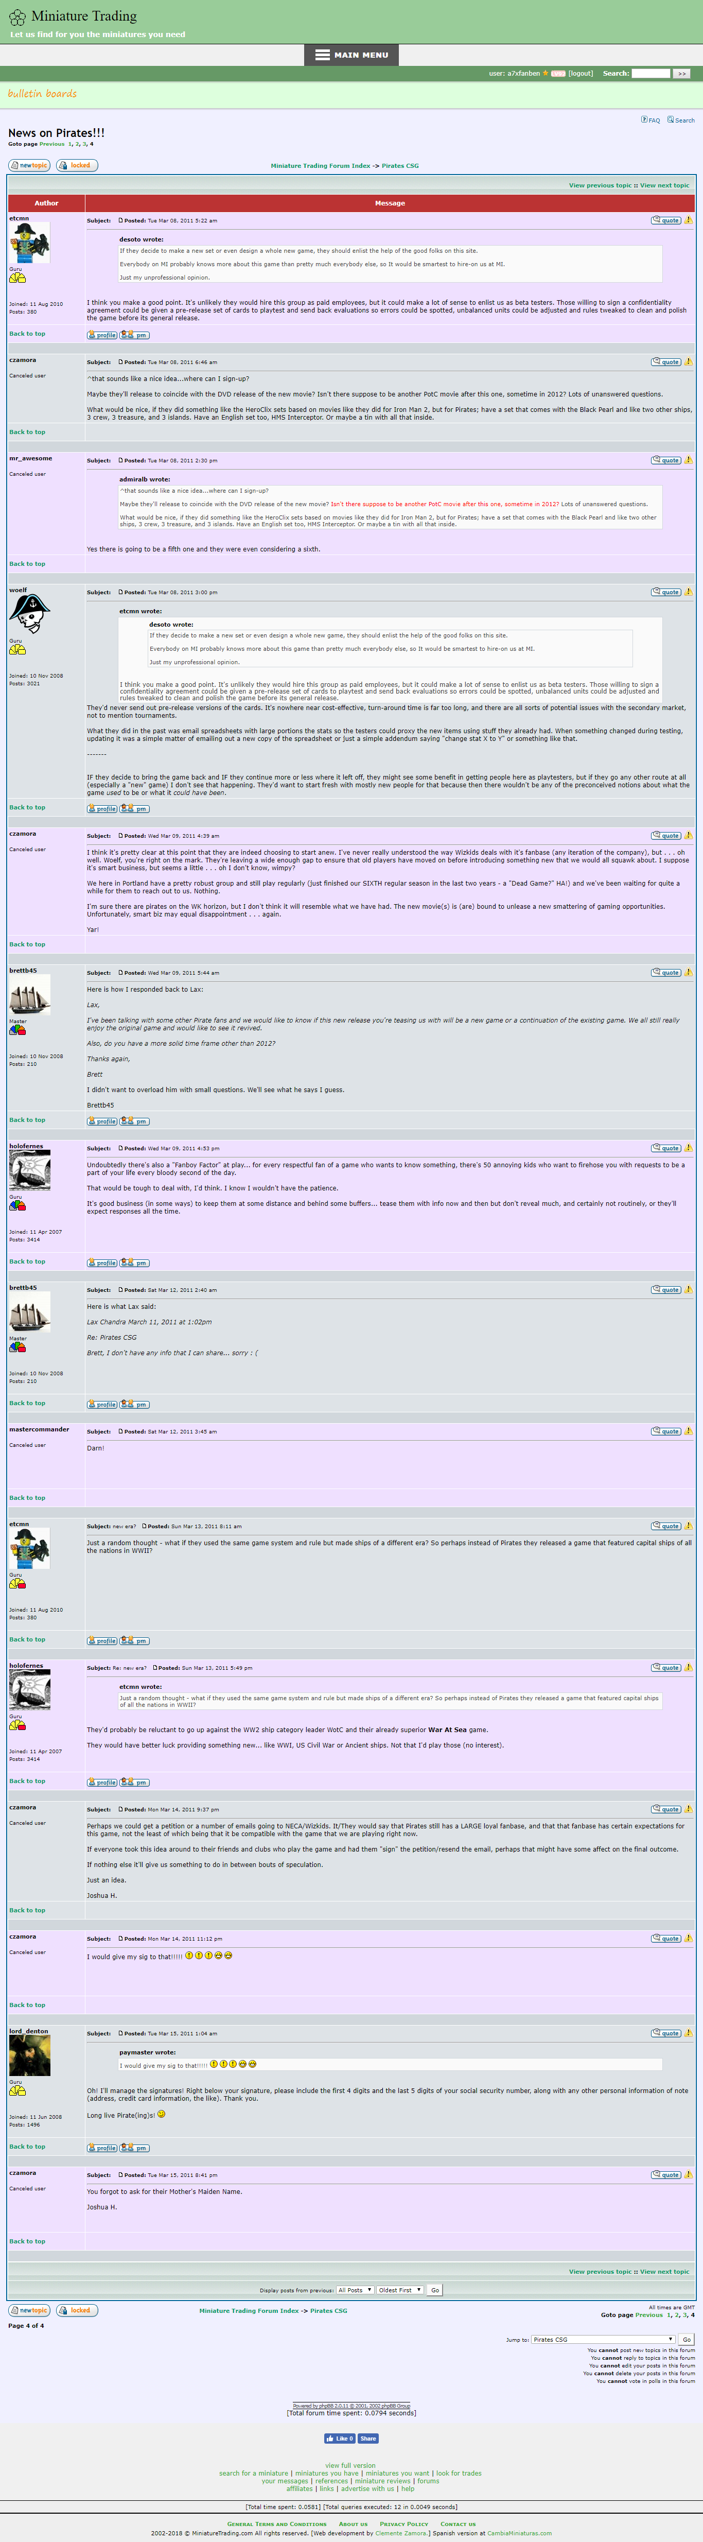Quote etcmn's first post from Mar 08
703x2542 pixels.
665,220
